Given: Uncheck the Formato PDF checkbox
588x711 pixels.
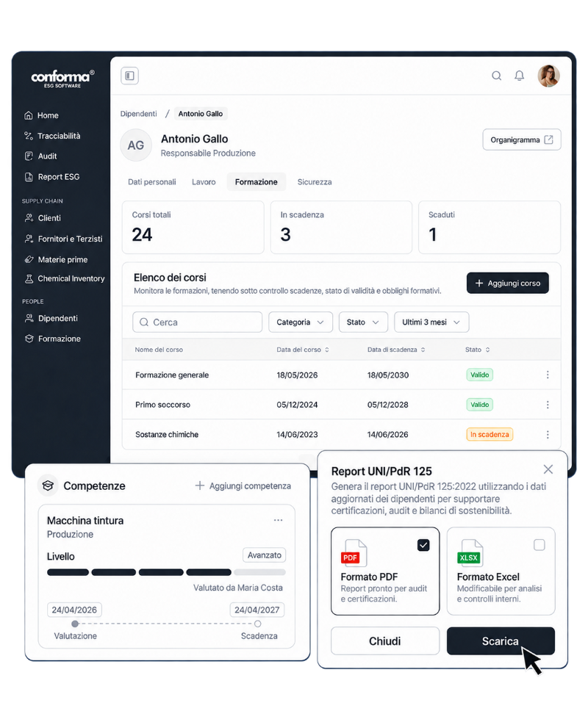Looking at the screenshot, I should click(423, 545).
